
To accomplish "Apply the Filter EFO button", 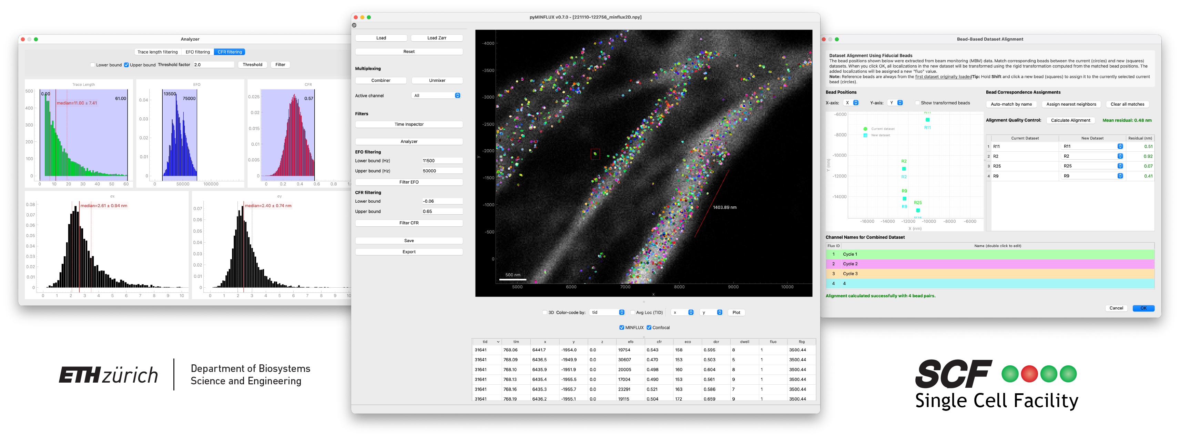I will pyautogui.click(x=409, y=182).
